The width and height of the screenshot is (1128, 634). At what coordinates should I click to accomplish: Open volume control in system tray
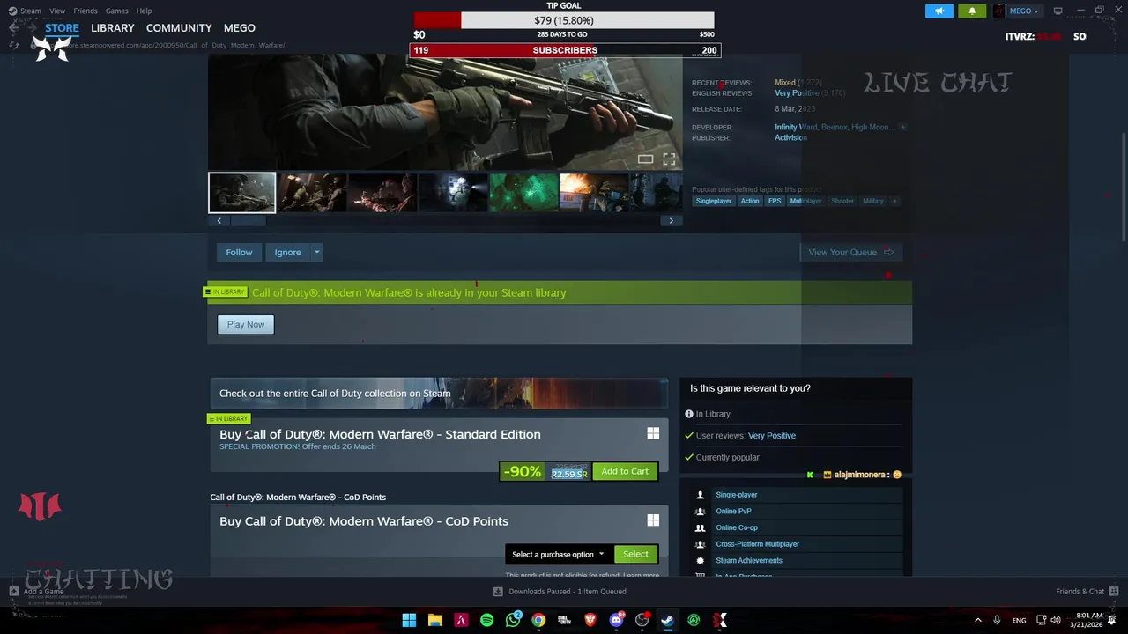[x=1056, y=621]
